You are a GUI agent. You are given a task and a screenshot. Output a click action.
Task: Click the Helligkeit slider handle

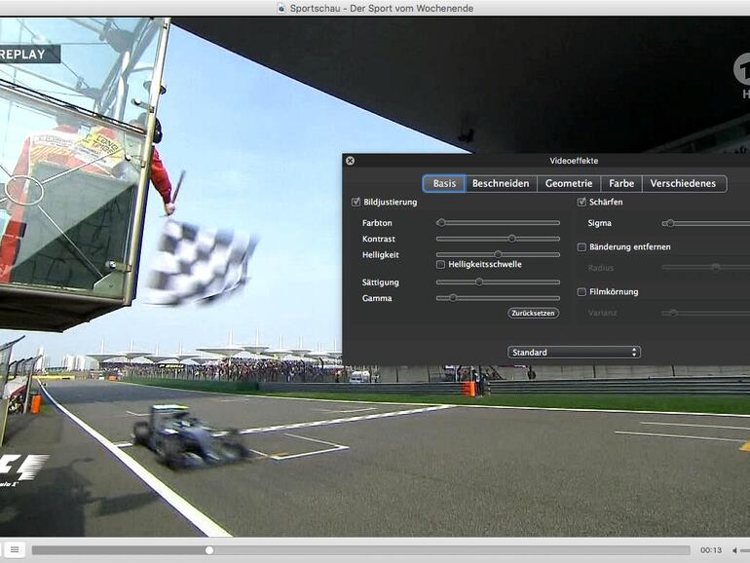(x=498, y=254)
